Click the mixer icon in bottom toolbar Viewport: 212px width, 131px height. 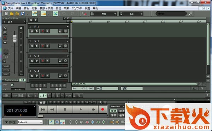tap(57, 122)
